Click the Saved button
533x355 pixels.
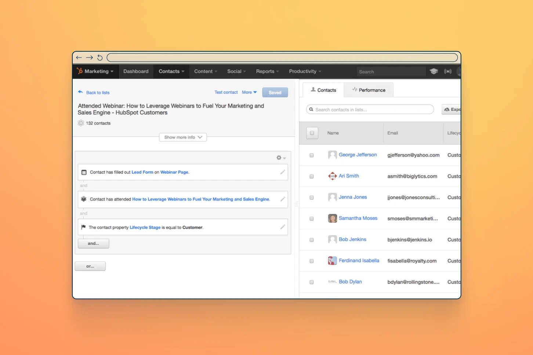coord(275,92)
